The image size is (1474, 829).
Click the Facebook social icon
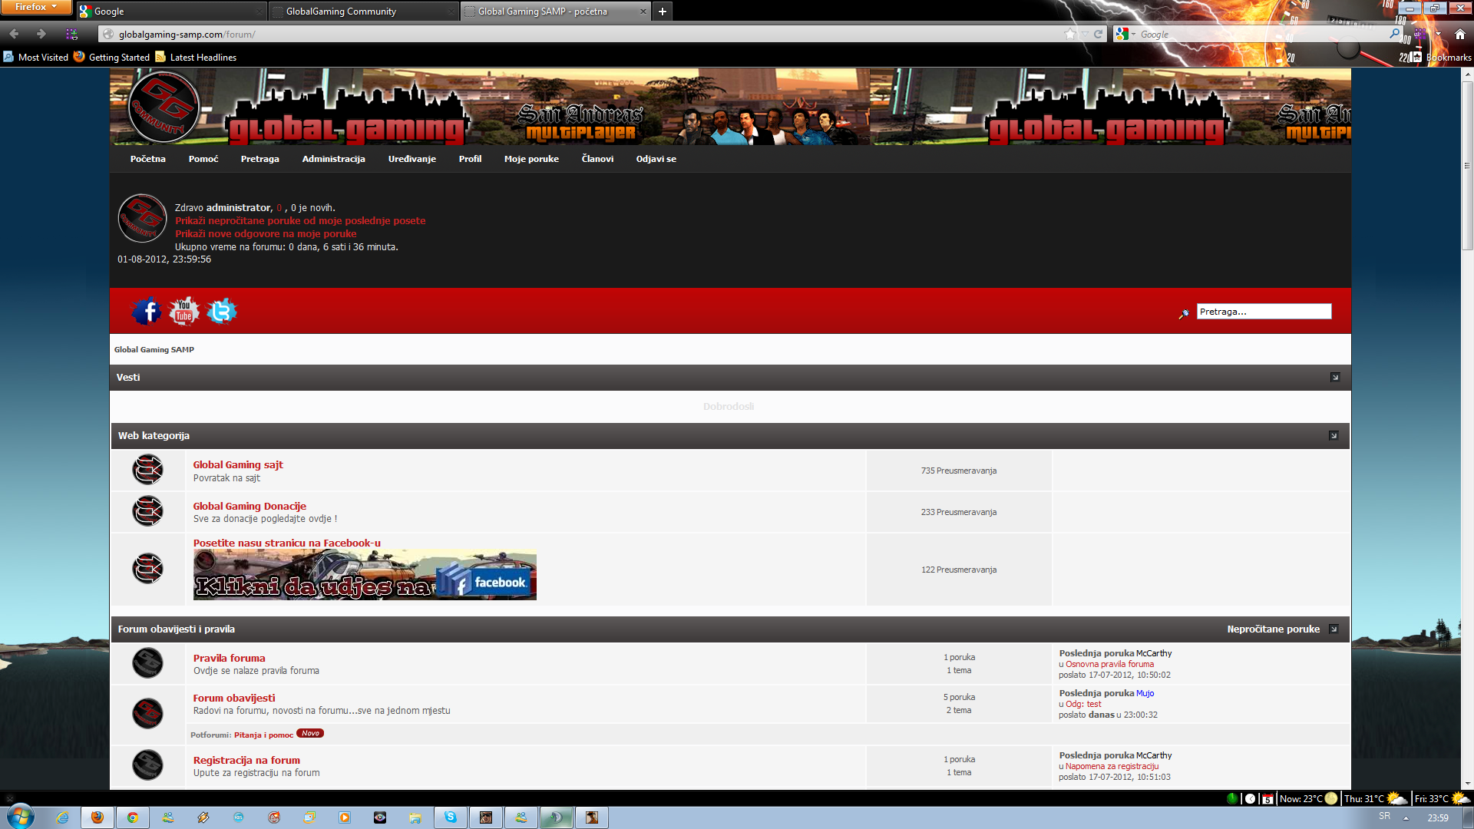[147, 312]
